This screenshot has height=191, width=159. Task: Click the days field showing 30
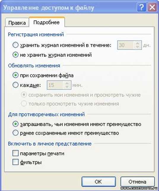[125, 45]
